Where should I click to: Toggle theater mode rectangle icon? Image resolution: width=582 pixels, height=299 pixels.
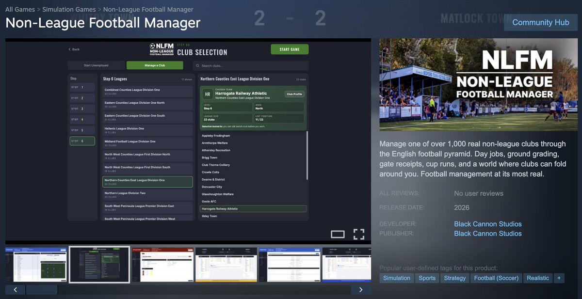point(338,235)
